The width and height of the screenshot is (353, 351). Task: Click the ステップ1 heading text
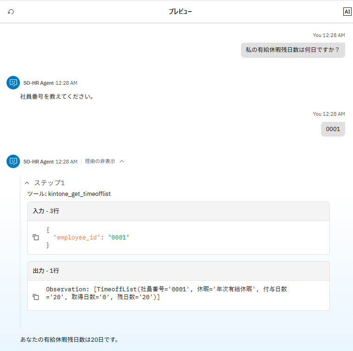pos(49,183)
